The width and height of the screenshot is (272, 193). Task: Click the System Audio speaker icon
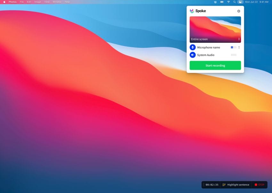[192, 55]
